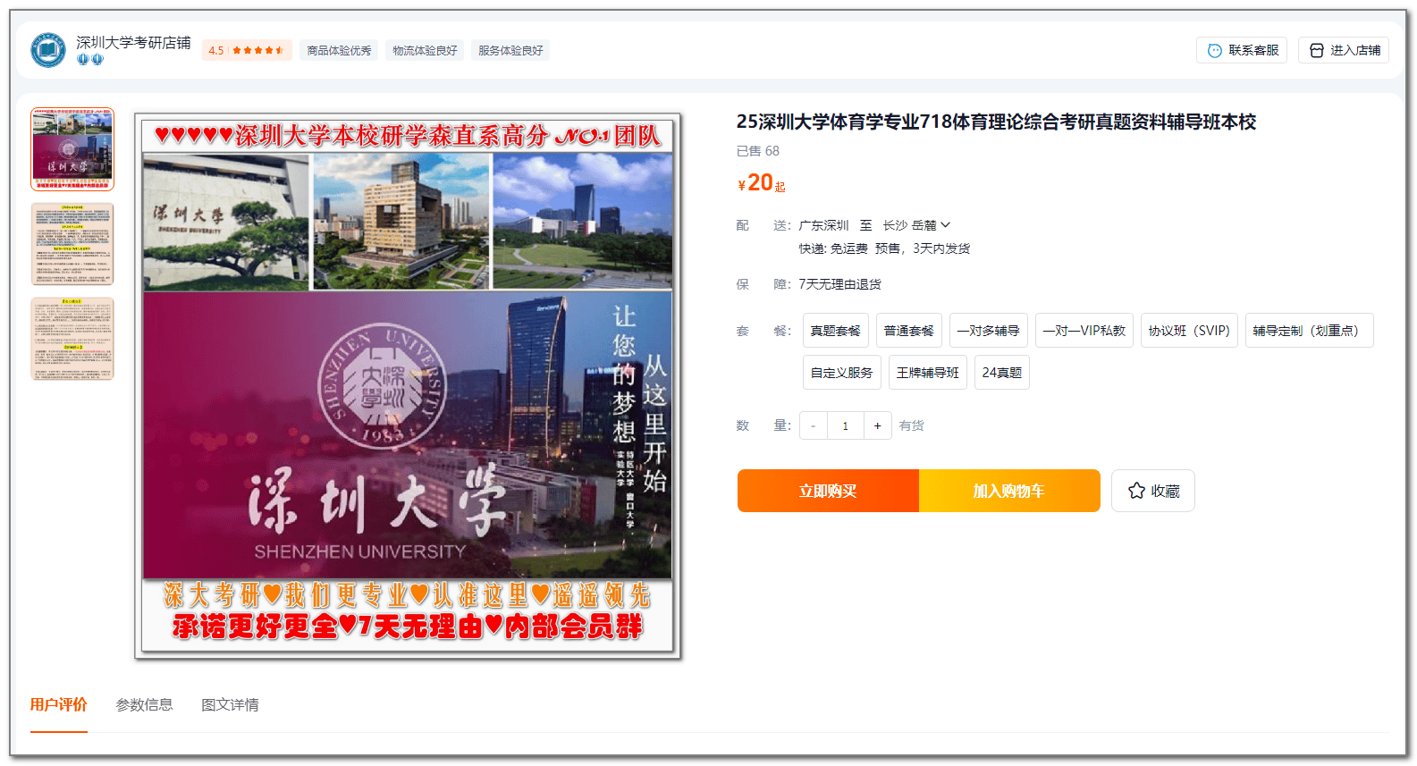This screenshot has height=766, width=1417.
Task: Click the customer service headset icon
Action: [x=1214, y=51]
